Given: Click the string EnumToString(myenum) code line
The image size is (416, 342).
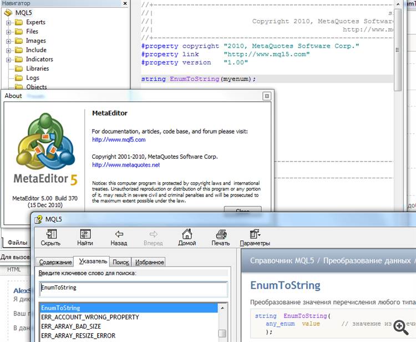Looking at the screenshot, I should click(x=199, y=79).
